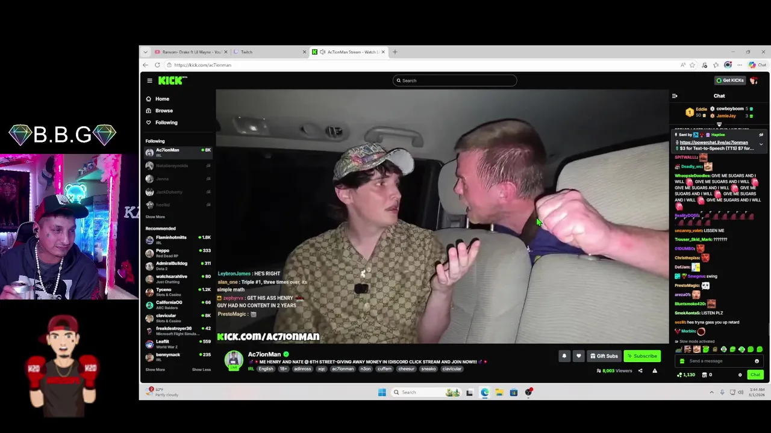The width and height of the screenshot is (771, 433).
Task: Click the adinross stream tag
Action: coord(302,369)
